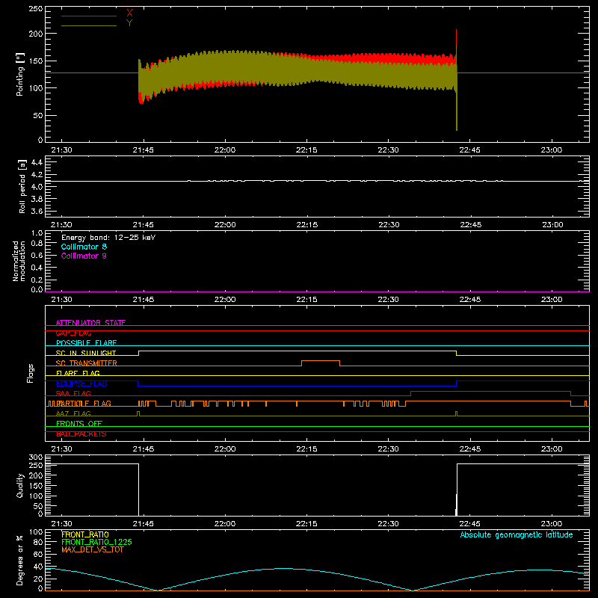Image resolution: width=598 pixels, height=598 pixels.
Task: Click the 22:15 time tick under Roll period plot
Action: (x=306, y=225)
